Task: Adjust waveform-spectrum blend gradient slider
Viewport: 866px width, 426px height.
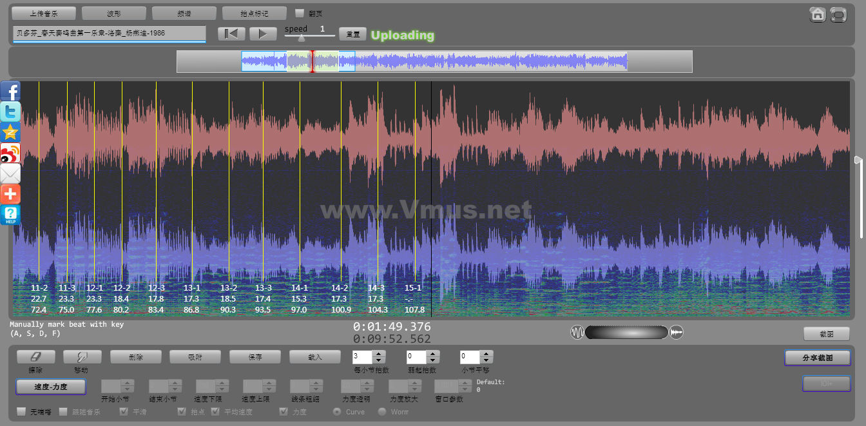Action: (626, 333)
